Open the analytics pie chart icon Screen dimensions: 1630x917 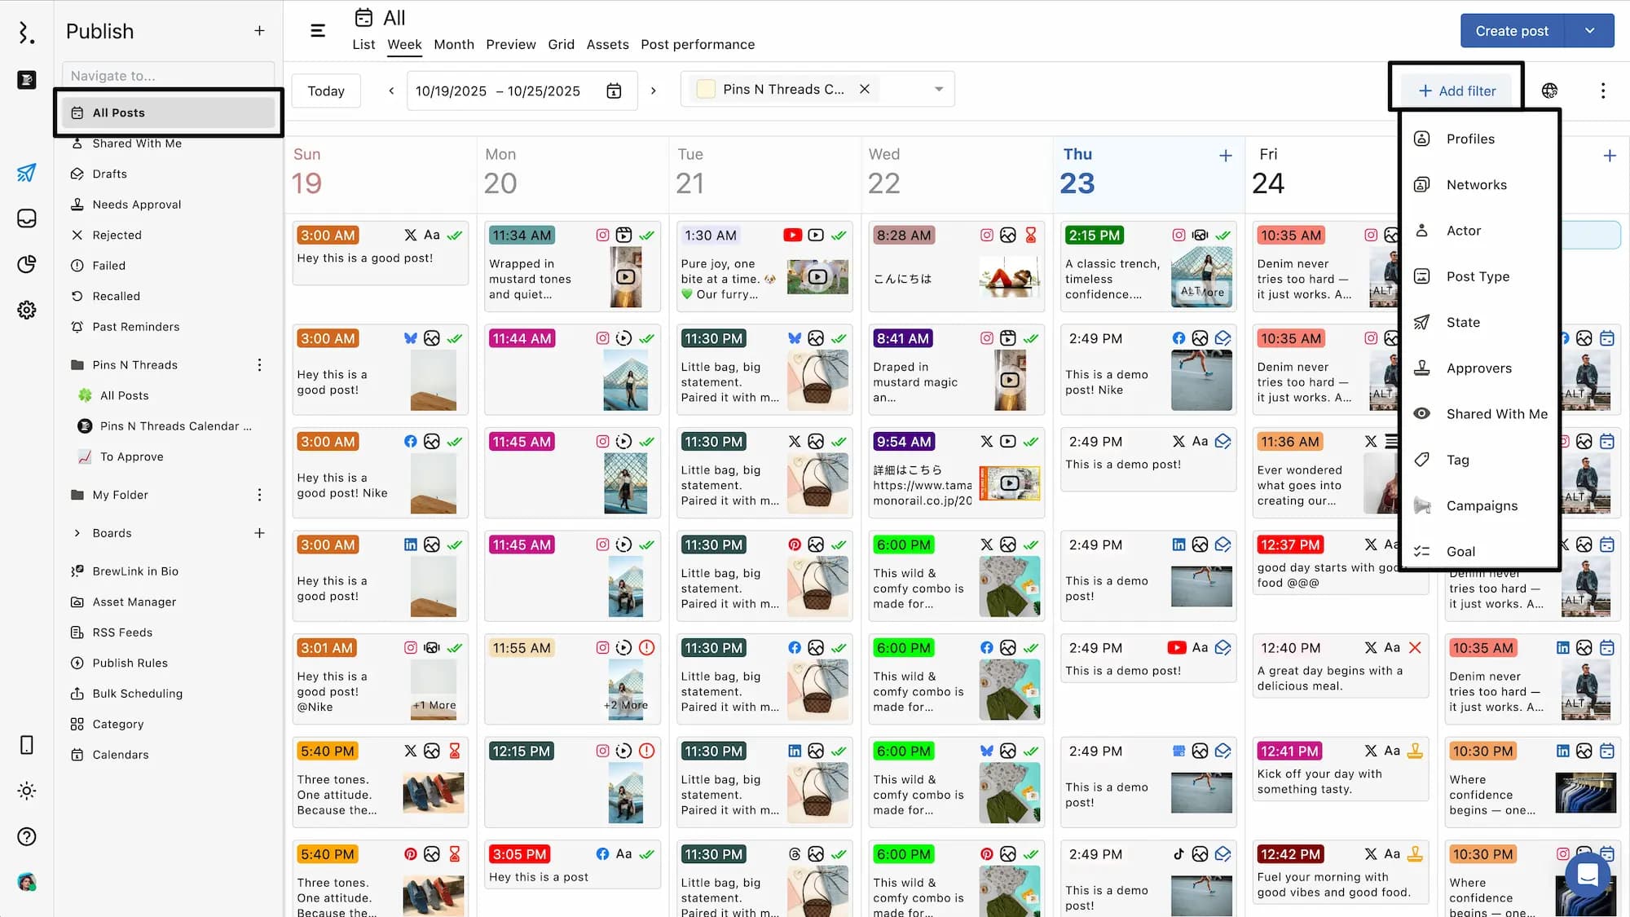[x=27, y=264]
